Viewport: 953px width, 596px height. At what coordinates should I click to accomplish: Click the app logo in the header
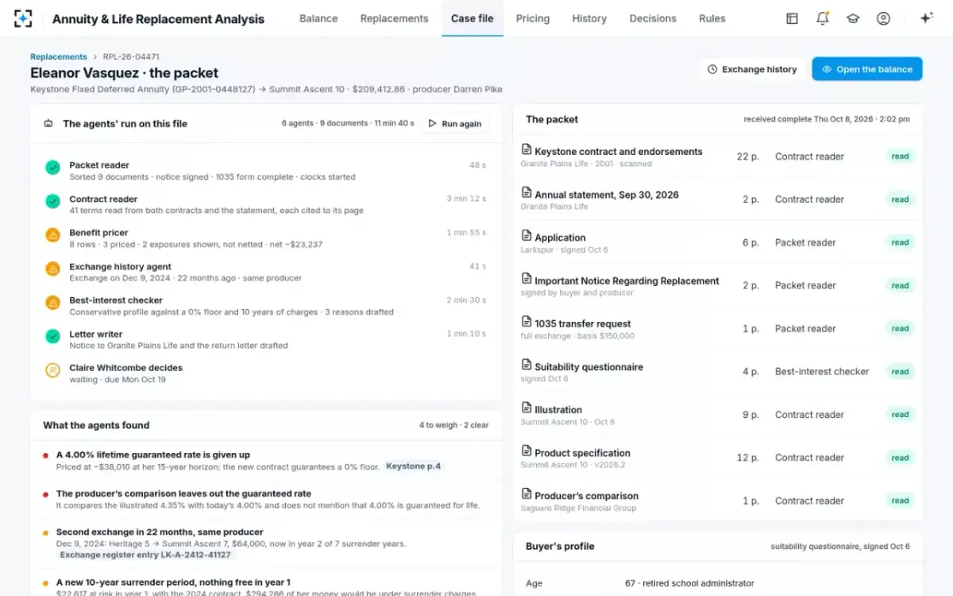23,18
